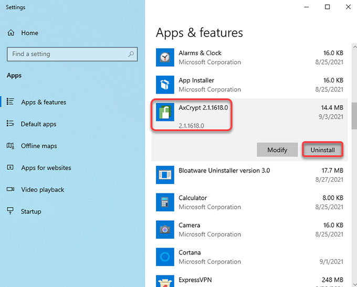Click the search magnifier icon in Find a setting
The image size is (357, 287).
click(131, 54)
